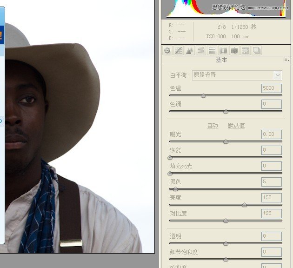Expand the 白平衡 white balance dropdown
This screenshot has width=293, height=268.
[278, 75]
